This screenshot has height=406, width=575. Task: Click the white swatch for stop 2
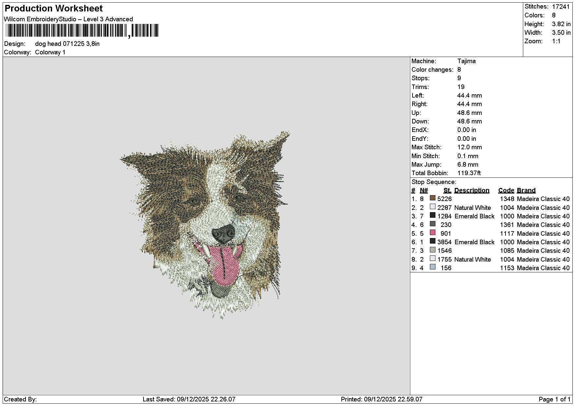(x=432, y=207)
